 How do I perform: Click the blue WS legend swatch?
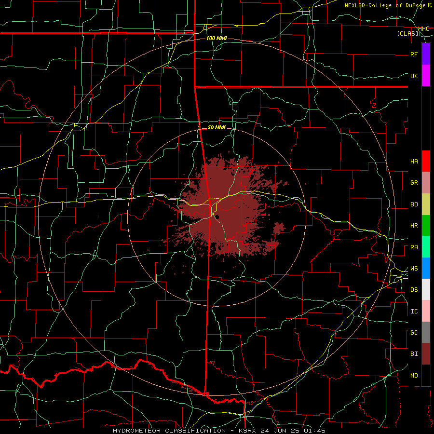(x=426, y=268)
